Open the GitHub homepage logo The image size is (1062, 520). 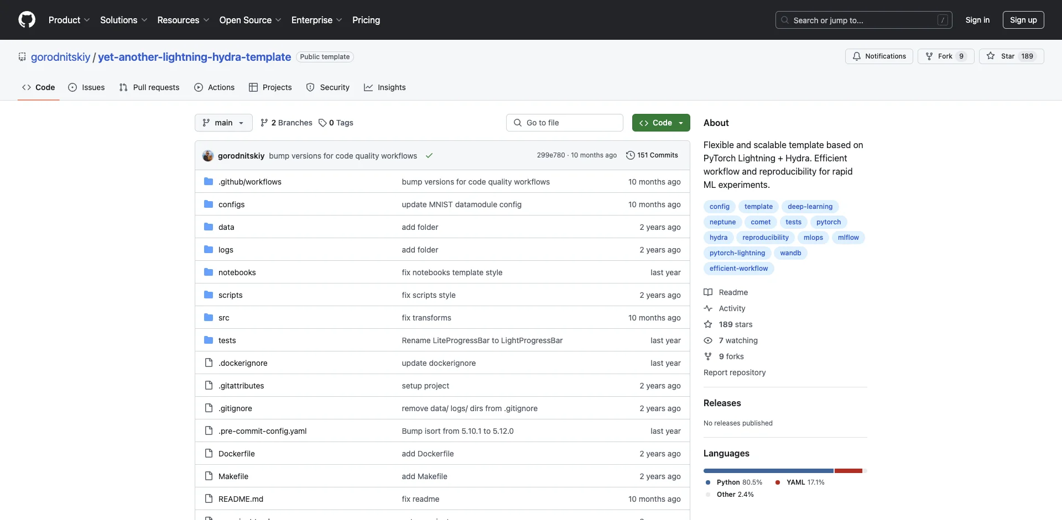[x=27, y=20]
